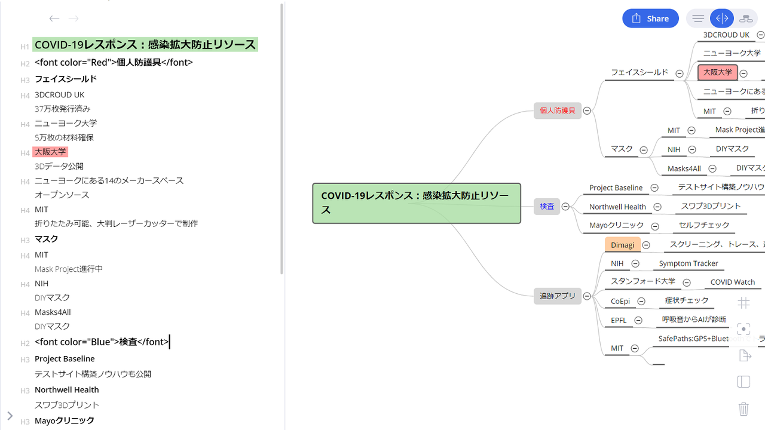Collapse the Masks4All node in mind map
Image resolution: width=765 pixels, height=430 pixels.
coord(712,169)
